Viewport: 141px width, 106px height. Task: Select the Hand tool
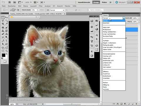[x=3, y=51]
